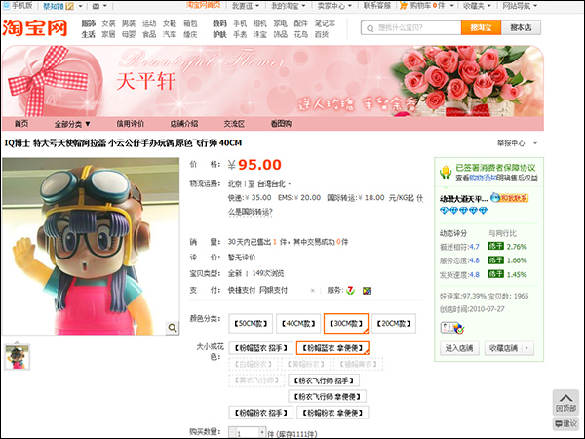
Task: Open the 看图购 tab
Action: coord(281,124)
